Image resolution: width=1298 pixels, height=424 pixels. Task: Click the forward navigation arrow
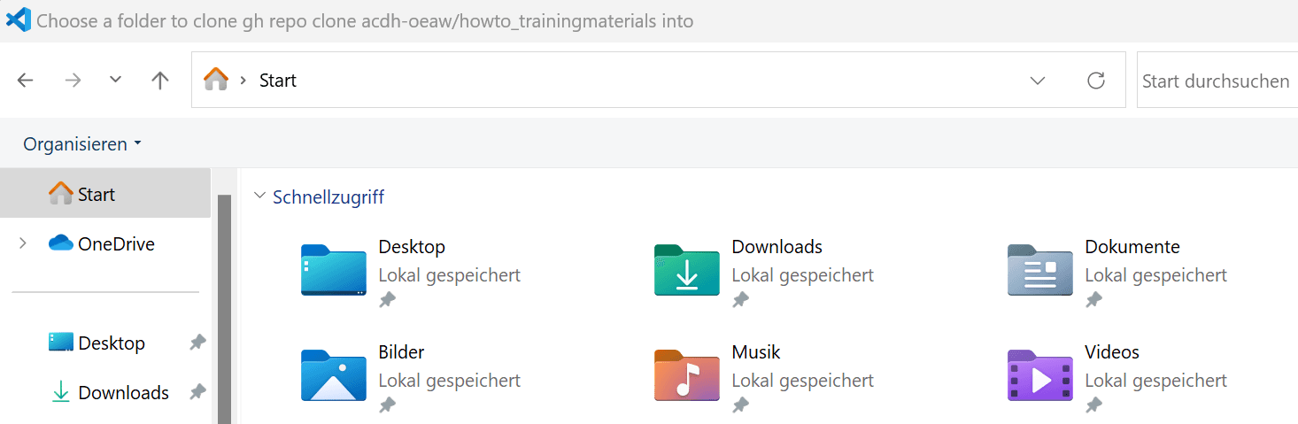coord(73,81)
